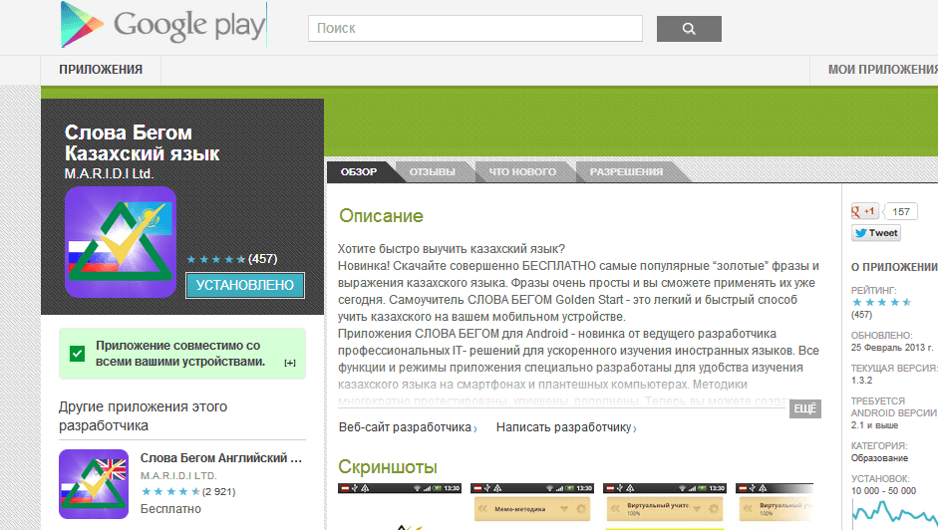The image size is (938, 530).
Task: Click the version number 1.3.2
Action: (861, 381)
